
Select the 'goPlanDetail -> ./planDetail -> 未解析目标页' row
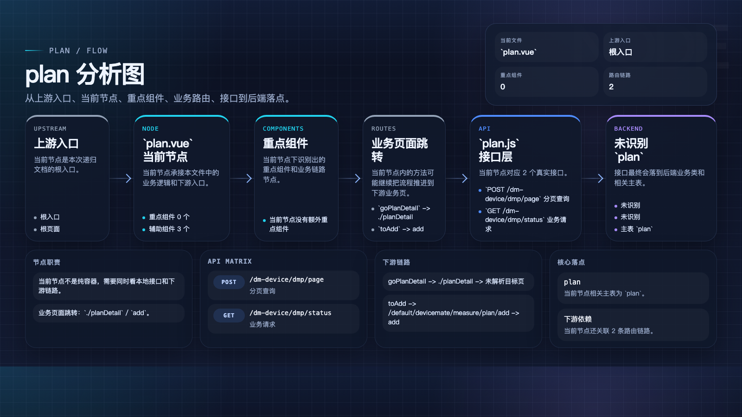pyautogui.click(x=458, y=281)
